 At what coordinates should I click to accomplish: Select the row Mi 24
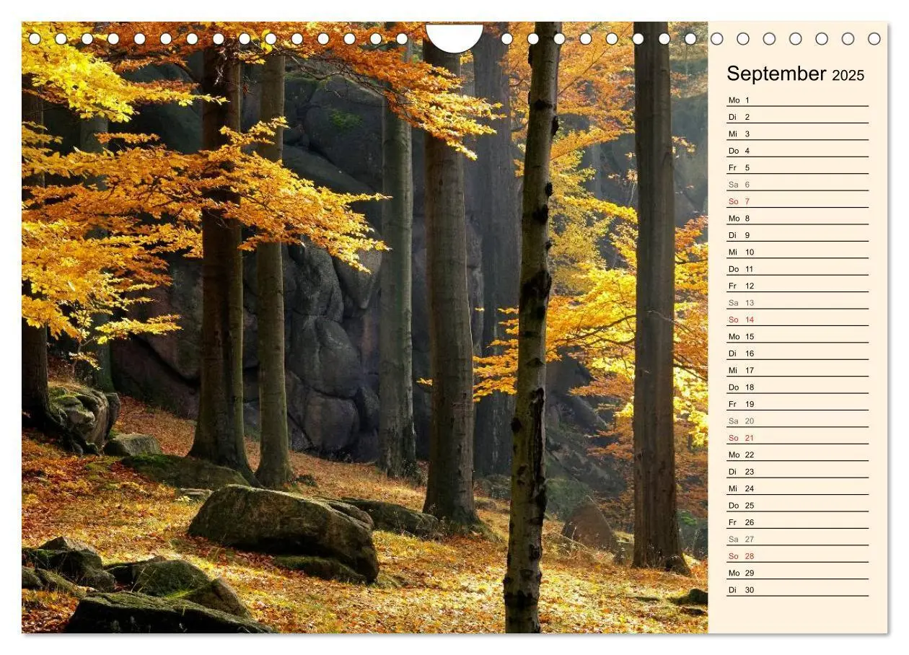click(797, 488)
